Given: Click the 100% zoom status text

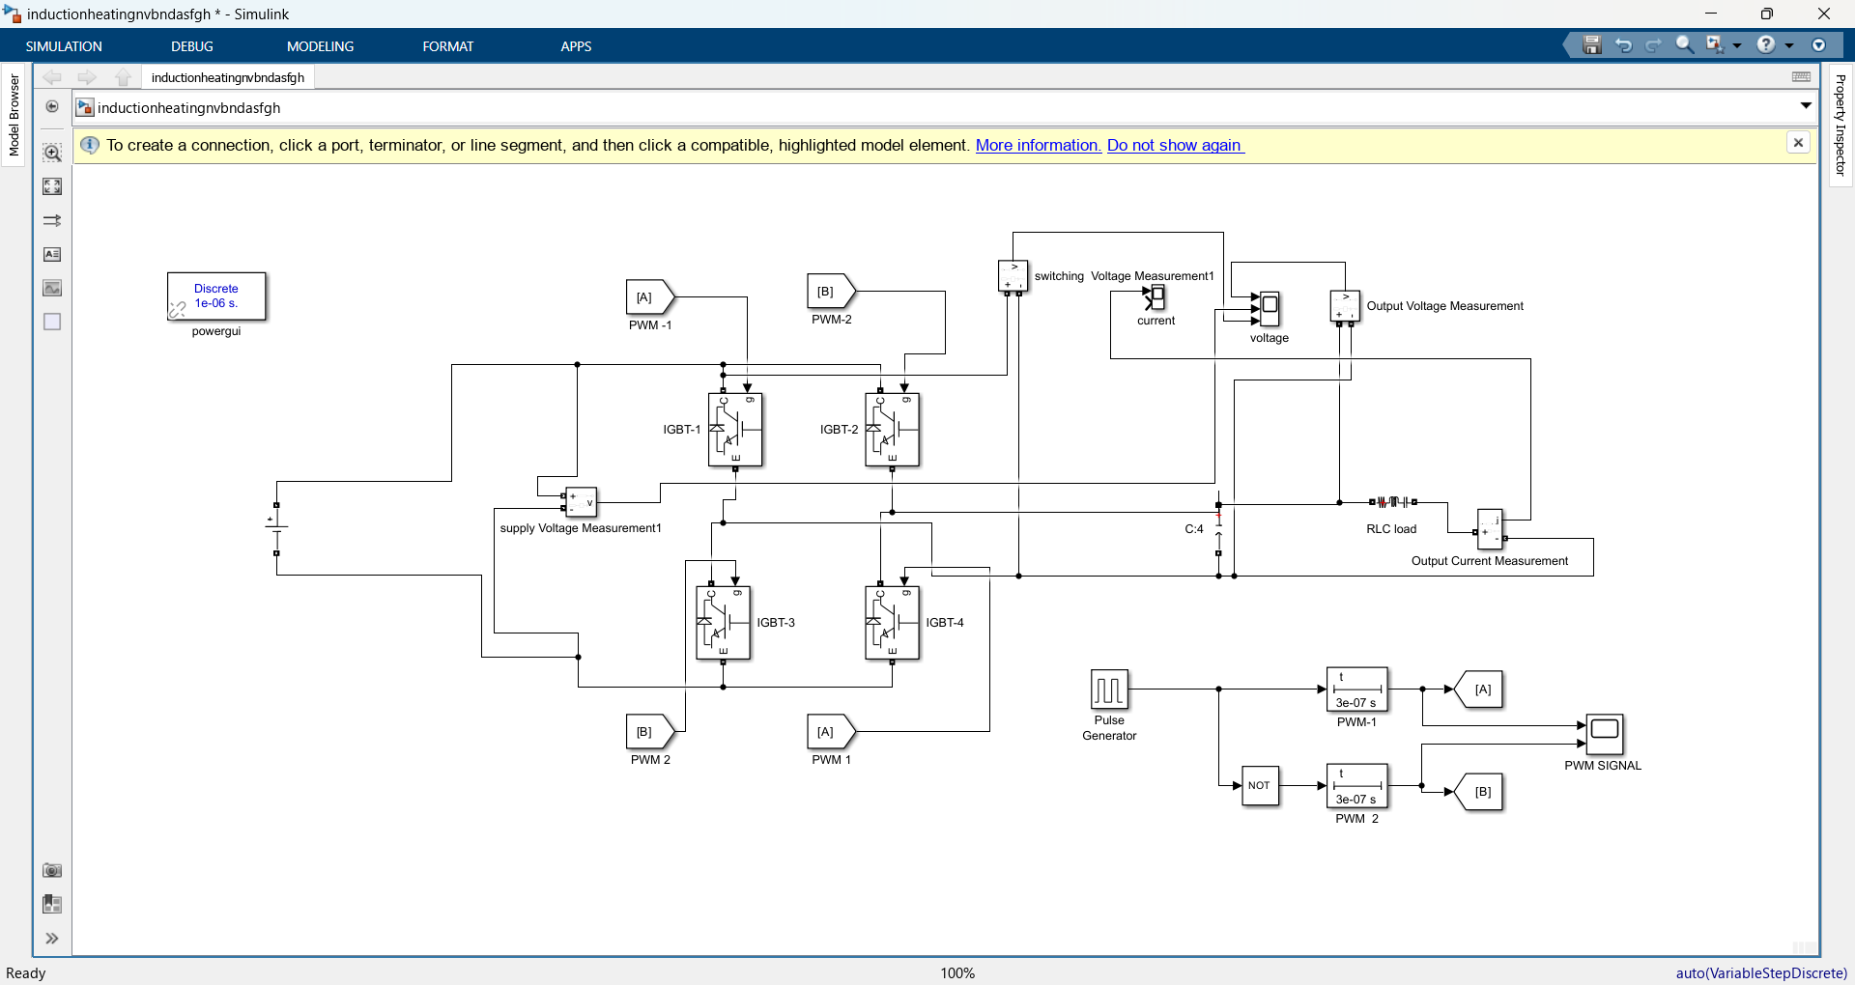Looking at the screenshot, I should pyautogui.click(x=957, y=973).
